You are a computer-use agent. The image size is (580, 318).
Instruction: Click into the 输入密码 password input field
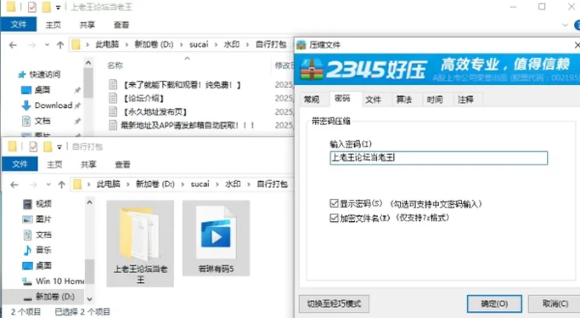[439, 158]
